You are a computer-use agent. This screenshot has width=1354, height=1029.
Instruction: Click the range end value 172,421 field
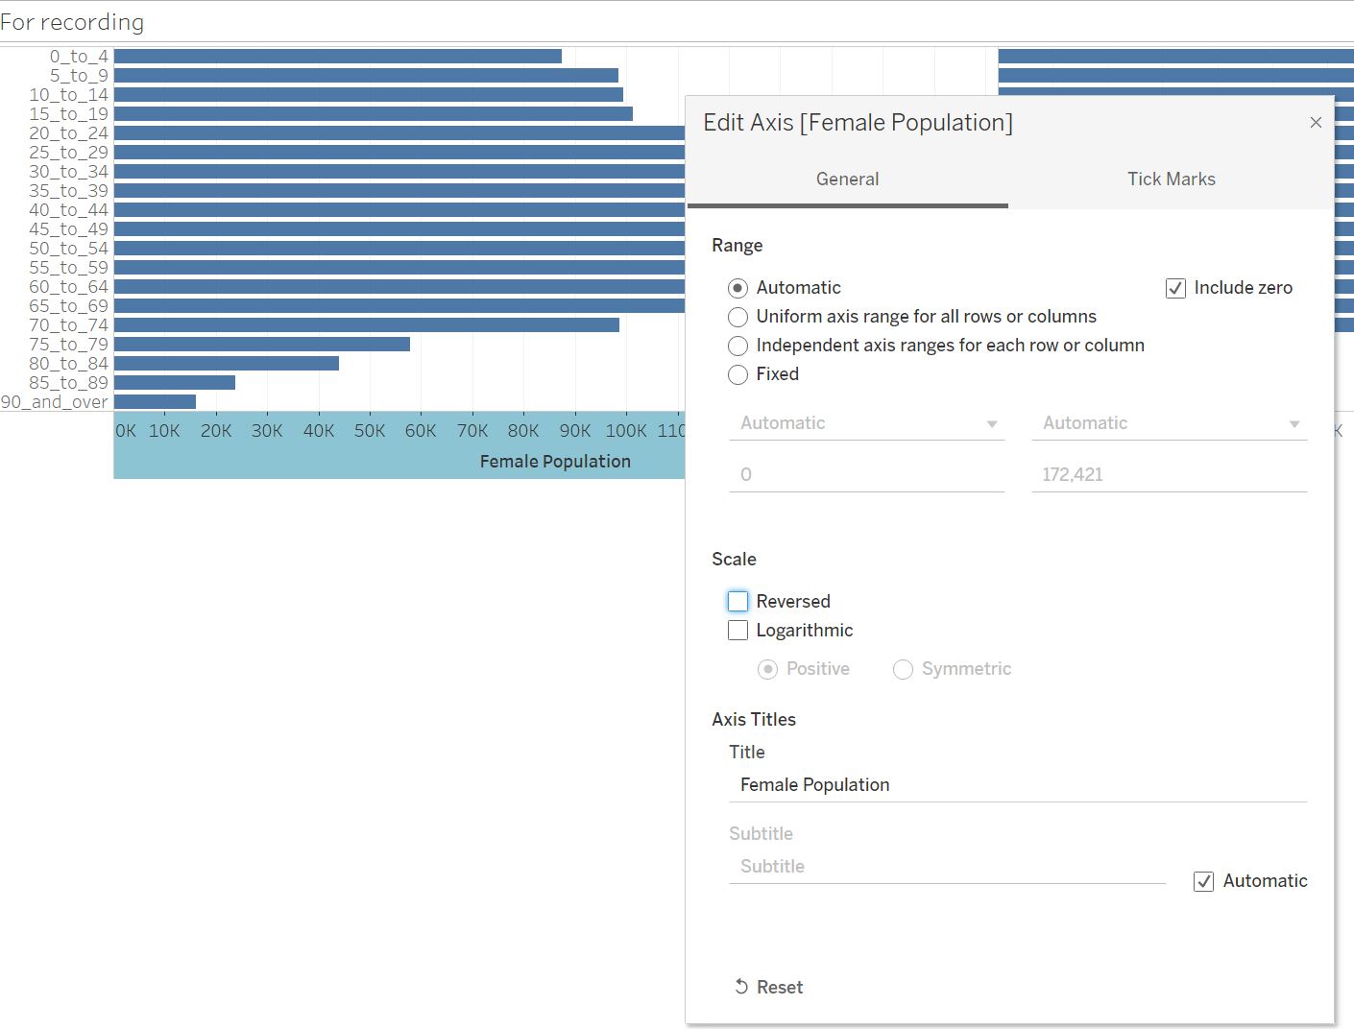(1169, 474)
